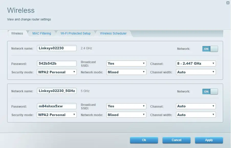Click the '2.4 GHz' band label
This screenshot has height=148, width=231.
pos(86,48)
